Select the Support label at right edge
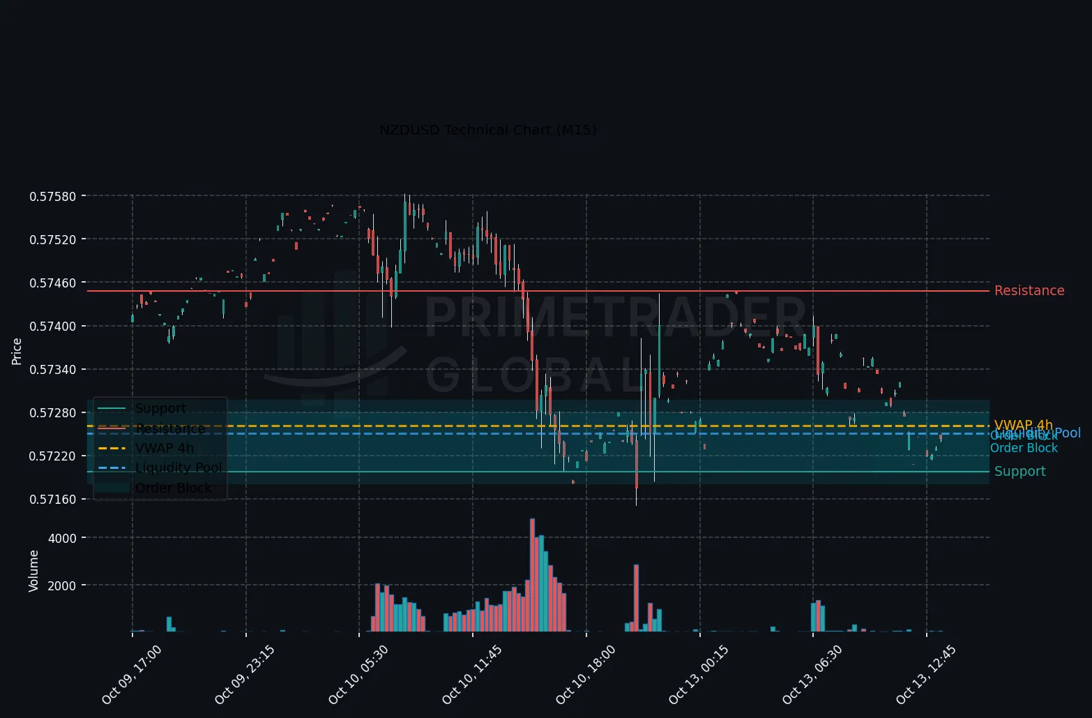This screenshot has width=1092, height=718. point(1019,471)
